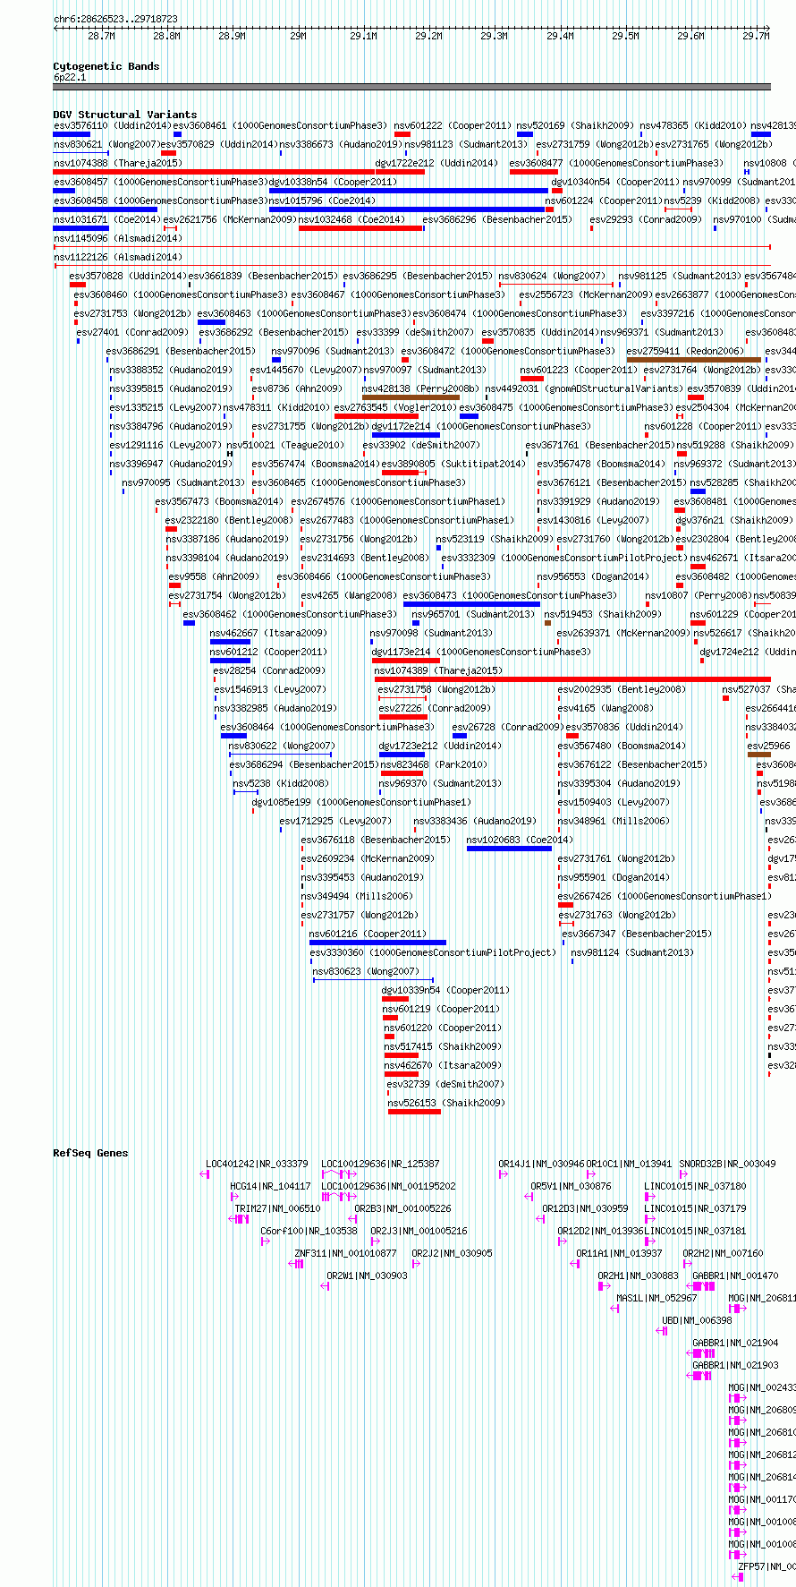This screenshot has height=1587, width=796.
Task: Open nsv462670 (Itsara2009) variant label
Action: tap(443, 1065)
